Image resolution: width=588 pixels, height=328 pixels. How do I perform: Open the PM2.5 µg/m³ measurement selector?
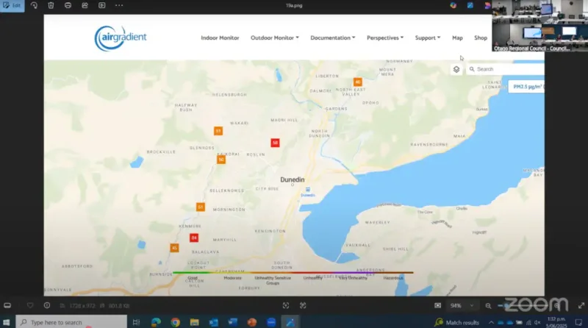coord(526,87)
